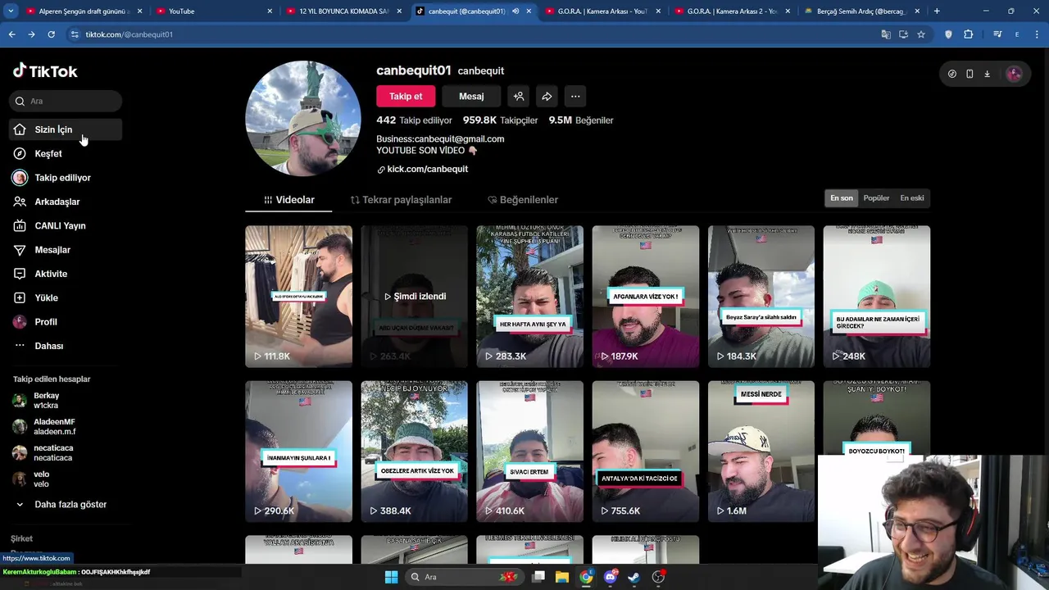Click the canbequit profile picture

click(303, 119)
